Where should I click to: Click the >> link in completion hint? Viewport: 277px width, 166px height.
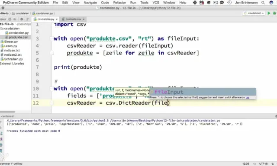pyautogui.click(x=248, y=97)
